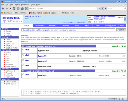Click the browser Back arrow
128x101 pixels.
pos(3,8)
